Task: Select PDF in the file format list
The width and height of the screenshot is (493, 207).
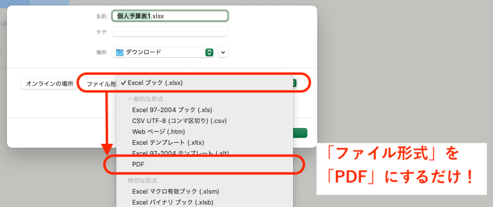Action: tap(205, 164)
